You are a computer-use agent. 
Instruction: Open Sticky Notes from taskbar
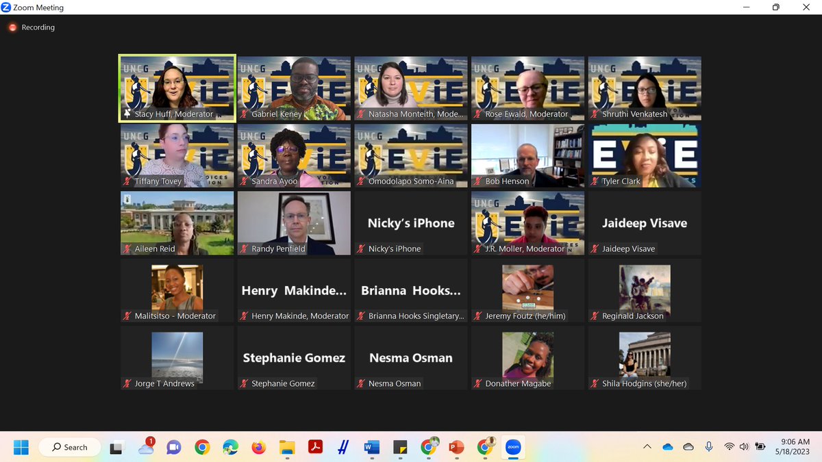click(x=400, y=448)
